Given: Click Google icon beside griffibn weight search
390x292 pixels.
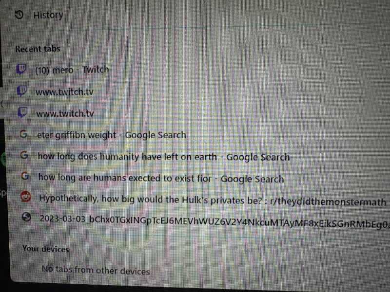Looking at the screenshot, I should tap(23, 134).
